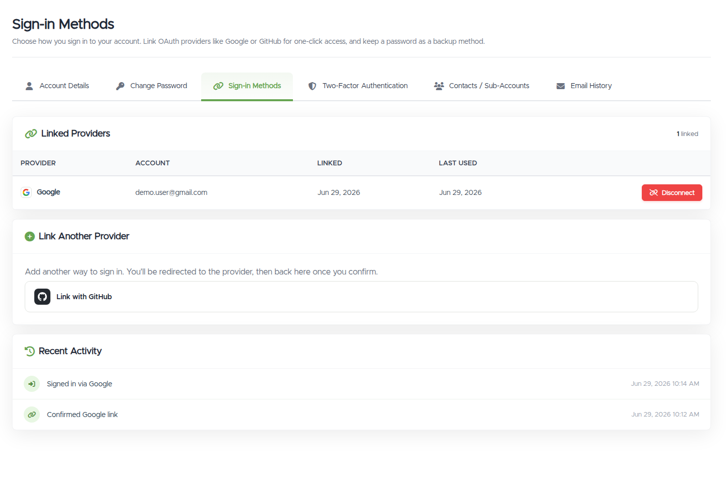Click the ACCOUNT column header
Screen dimensions: 726x479
[x=152, y=163]
